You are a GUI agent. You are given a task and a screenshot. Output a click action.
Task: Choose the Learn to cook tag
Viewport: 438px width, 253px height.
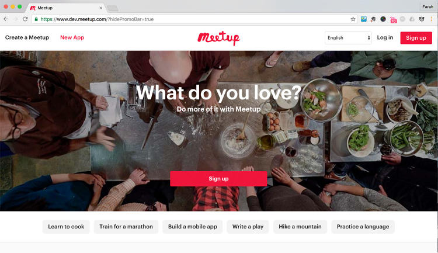click(x=66, y=227)
